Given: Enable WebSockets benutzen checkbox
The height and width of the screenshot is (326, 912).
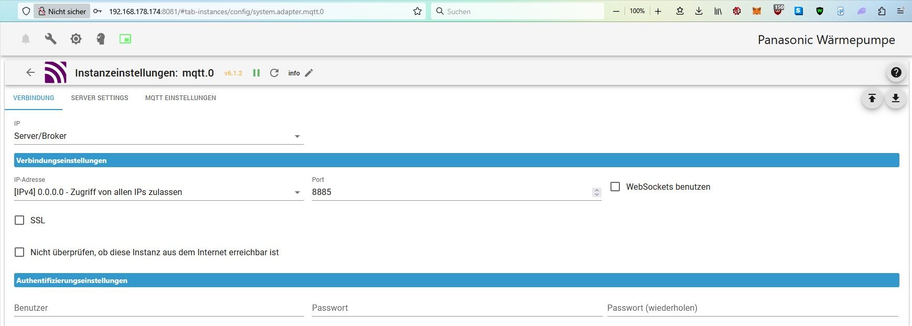Looking at the screenshot, I should click(615, 187).
